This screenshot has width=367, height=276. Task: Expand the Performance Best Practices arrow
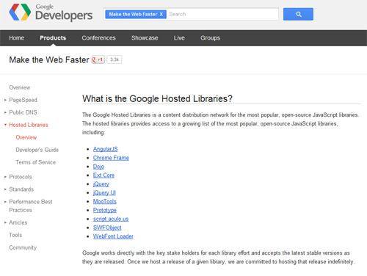(5, 202)
